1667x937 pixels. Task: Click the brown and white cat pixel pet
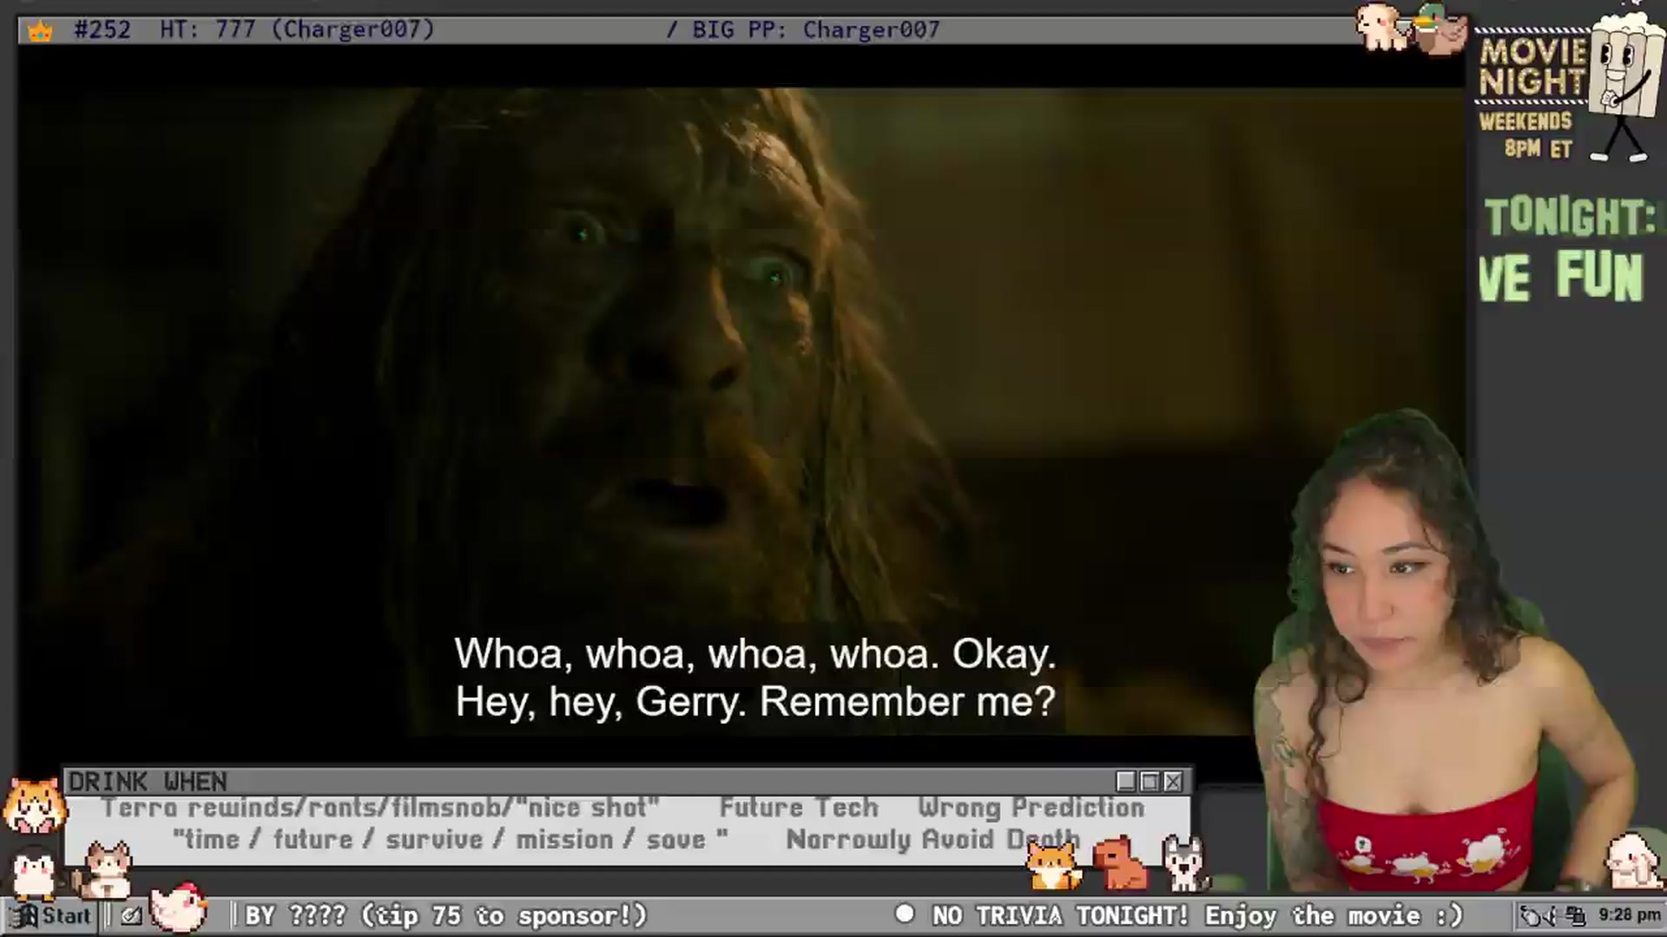click(x=103, y=870)
